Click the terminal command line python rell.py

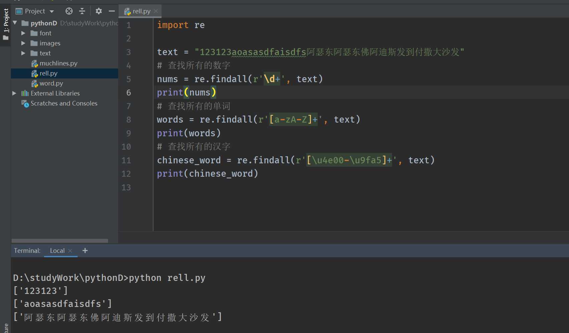coord(109,278)
